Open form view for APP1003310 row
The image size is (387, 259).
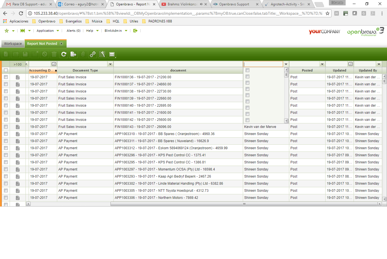(x=18, y=134)
